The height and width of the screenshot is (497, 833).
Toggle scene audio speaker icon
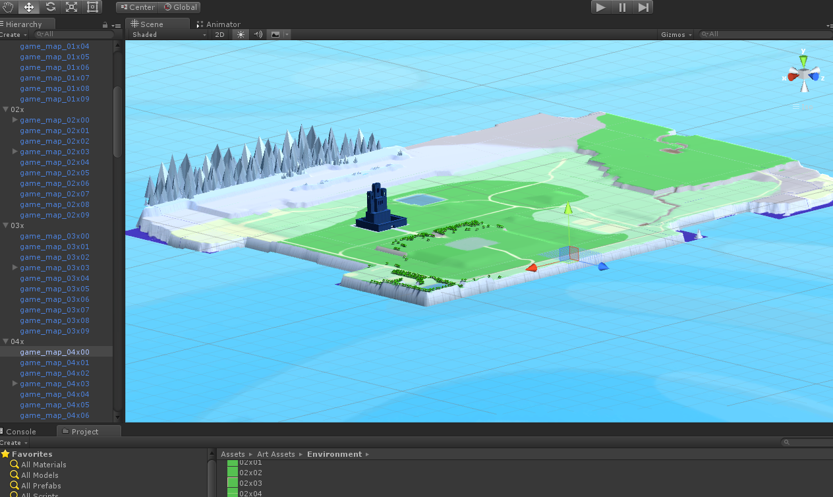(x=258, y=34)
